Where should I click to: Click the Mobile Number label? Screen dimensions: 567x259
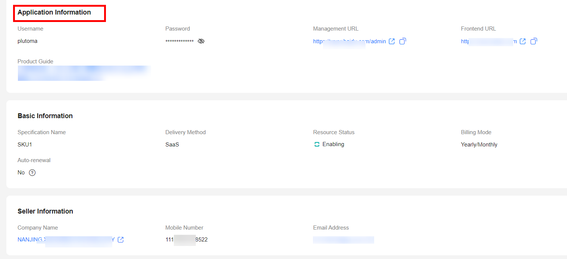184,228
